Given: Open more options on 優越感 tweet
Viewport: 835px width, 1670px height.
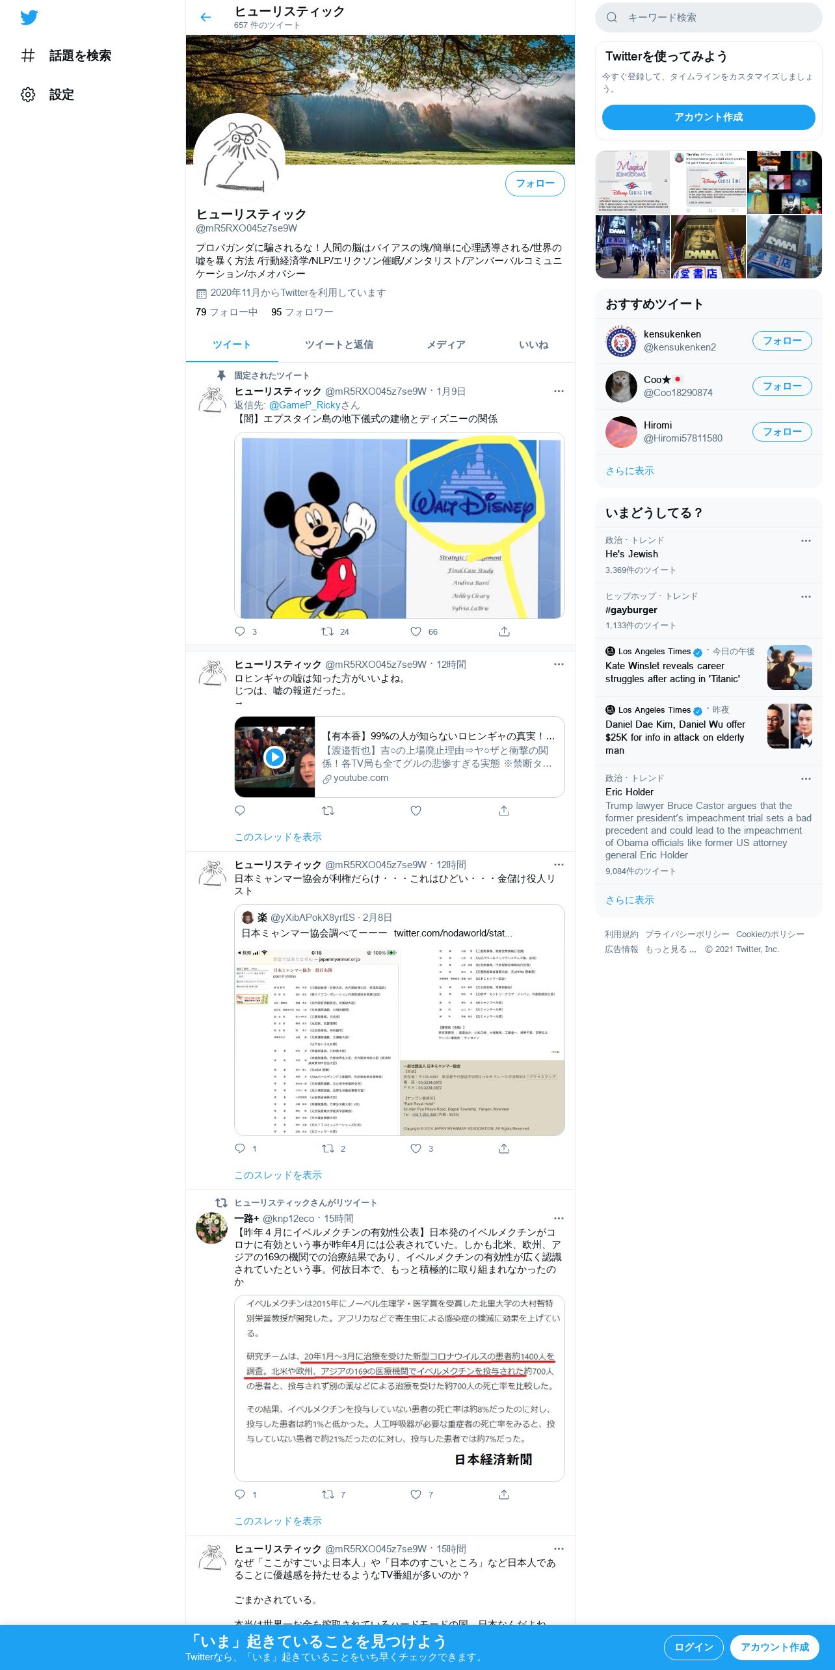Looking at the screenshot, I should pos(559,1549).
